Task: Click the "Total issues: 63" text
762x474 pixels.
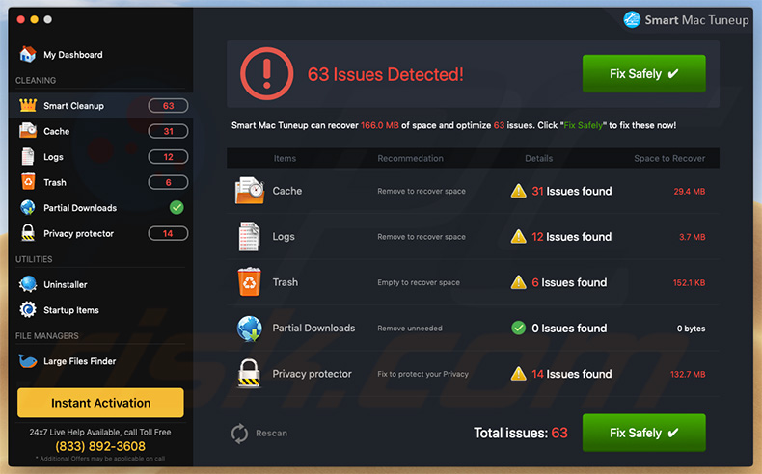Action: point(521,433)
